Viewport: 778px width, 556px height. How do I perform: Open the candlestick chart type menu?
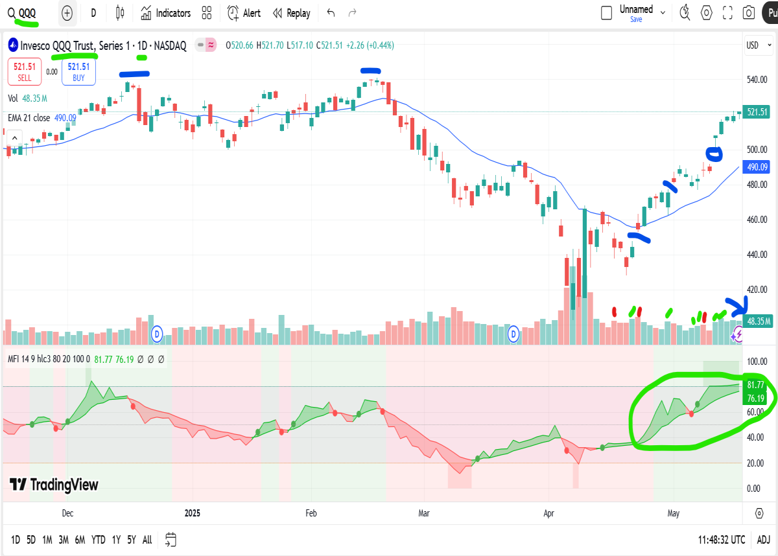120,13
